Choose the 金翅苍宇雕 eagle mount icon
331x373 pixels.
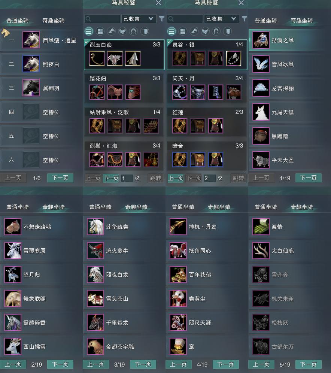95,346
